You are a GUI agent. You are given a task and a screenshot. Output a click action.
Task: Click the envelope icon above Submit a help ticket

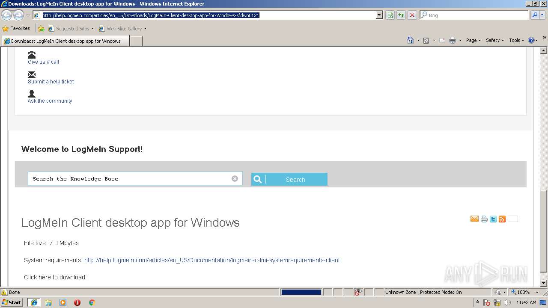32,74
